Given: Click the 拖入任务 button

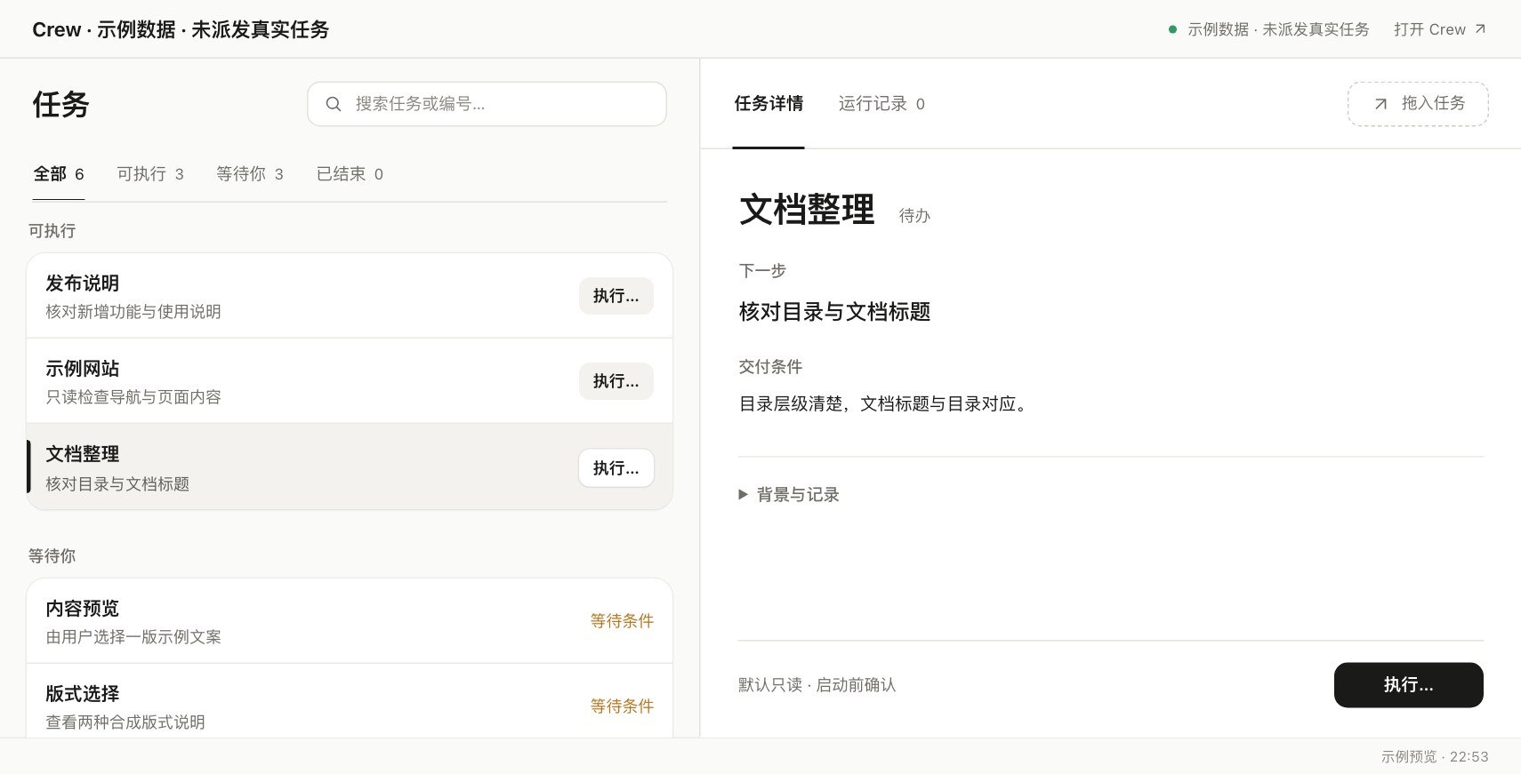Looking at the screenshot, I should 1418,104.
